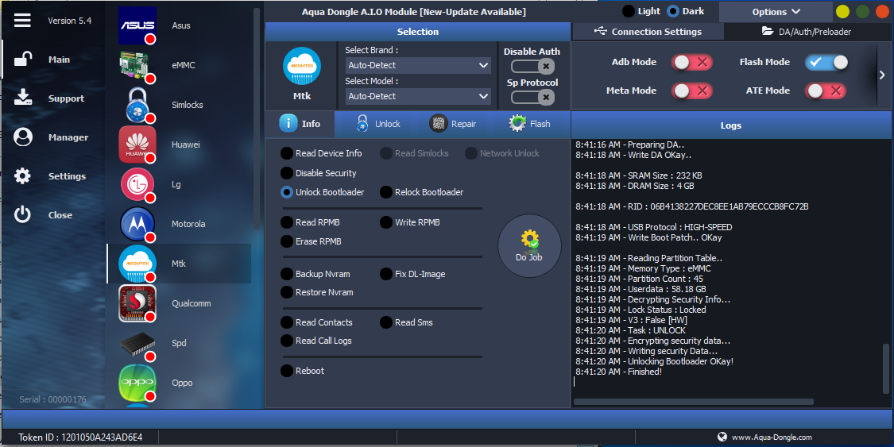This screenshot has width=894, height=447.
Task: Click the Mediatek logo in Selection panel
Action: click(302, 66)
